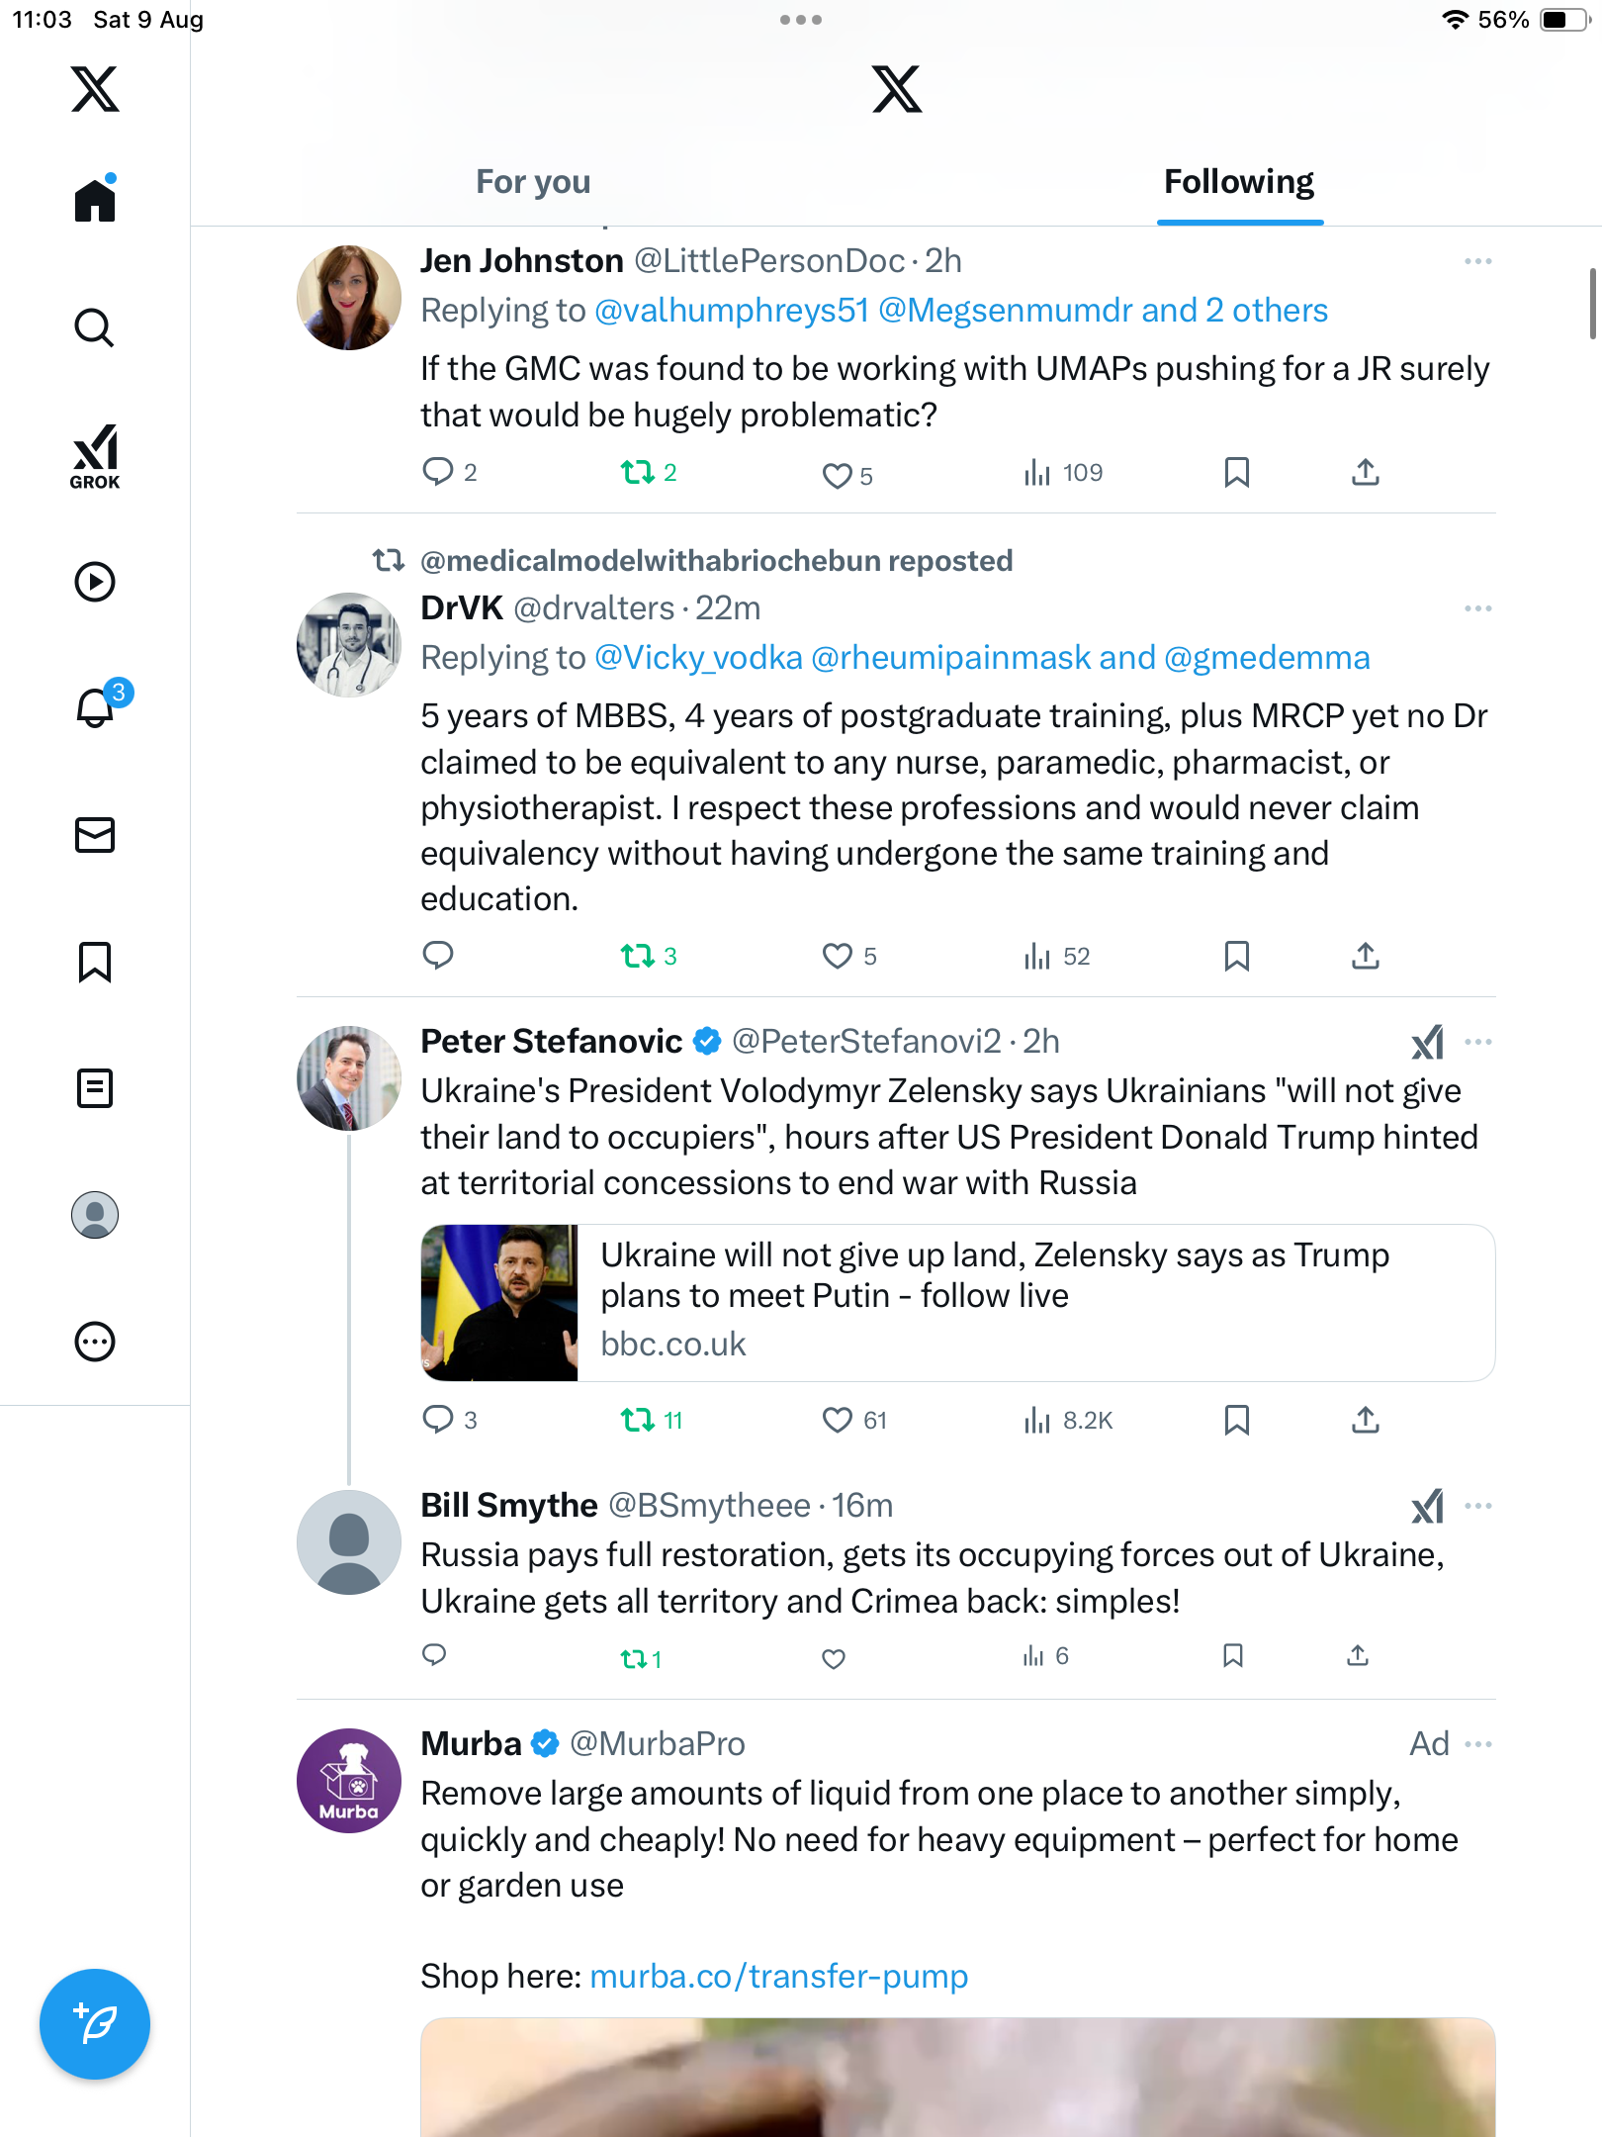This screenshot has height=2137, width=1602.
Task: Open @valhumphreys51 profile mention
Action: click(731, 311)
